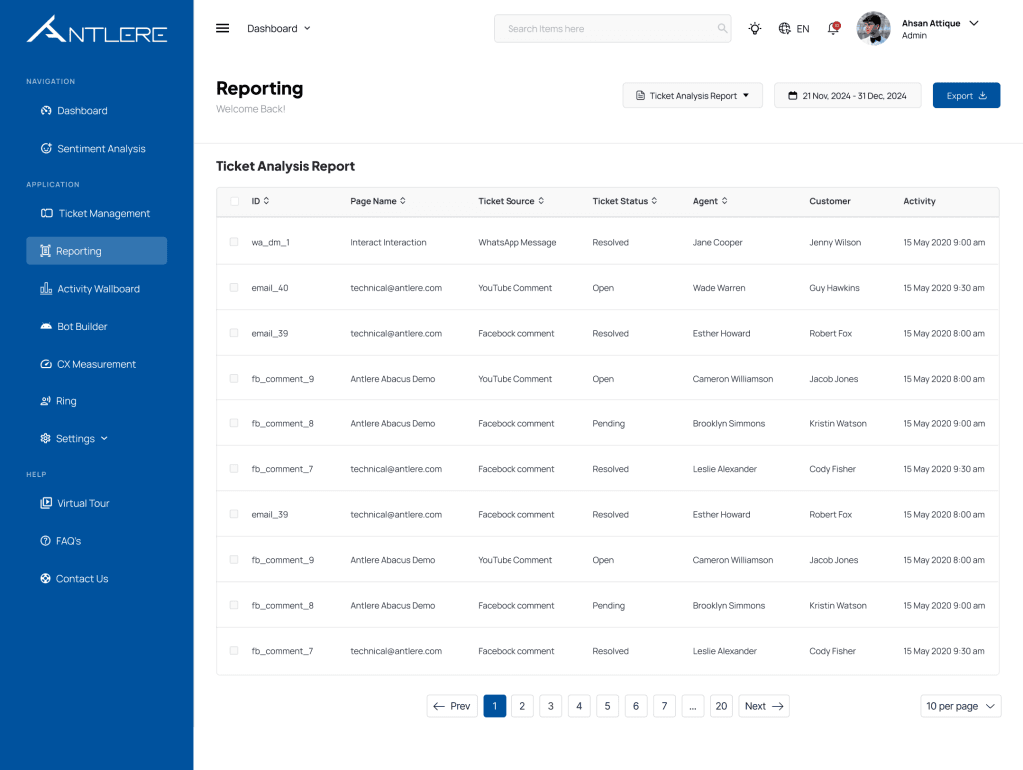Click the Settings gear icon
The image size is (1023, 770).
(x=45, y=438)
